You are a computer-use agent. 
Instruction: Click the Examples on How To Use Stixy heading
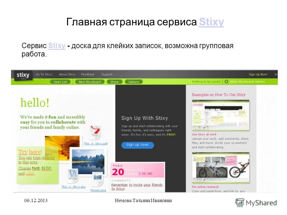tap(219, 95)
